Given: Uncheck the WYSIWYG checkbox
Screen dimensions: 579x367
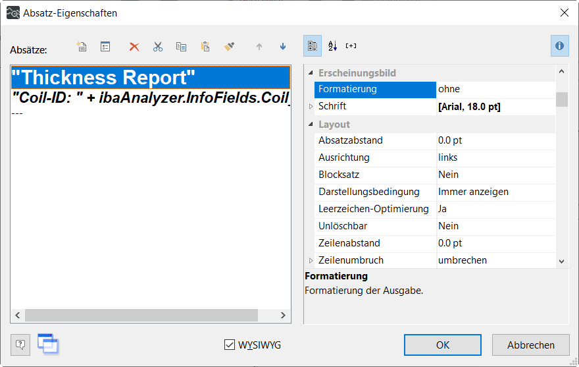Looking at the screenshot, I should 230,345.
